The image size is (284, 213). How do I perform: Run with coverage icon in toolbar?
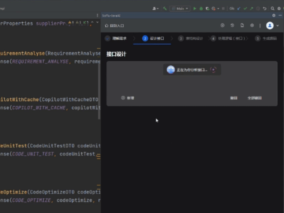pyautogui.click(x=208, y=9)
